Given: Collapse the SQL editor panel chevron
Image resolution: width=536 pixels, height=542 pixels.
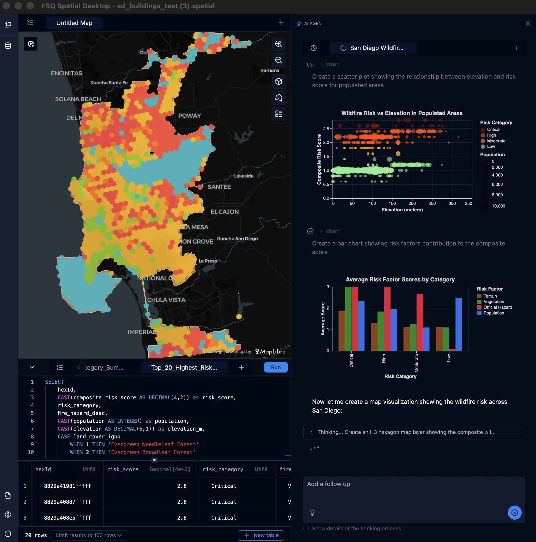Looking at the screenshot, I should coord(32,368).
